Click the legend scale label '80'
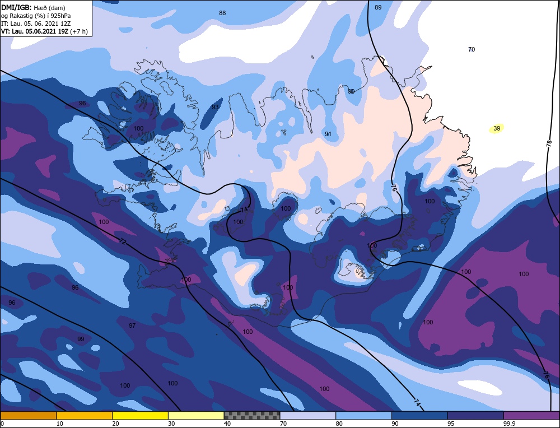The image size is (560, 428). (339, 424)
